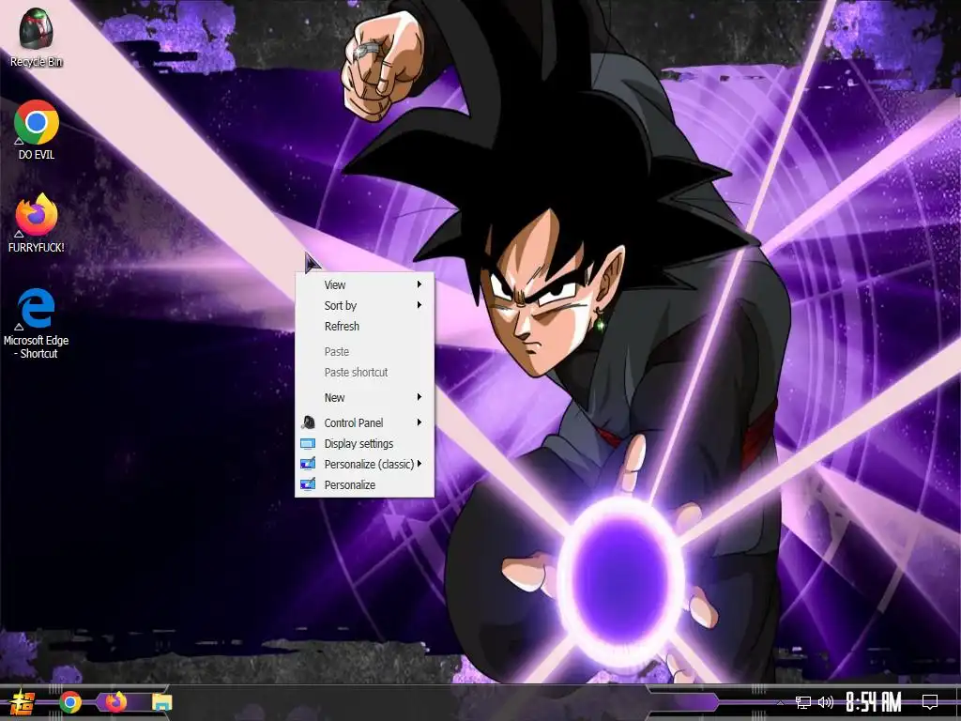
Task: Launch Firefox from the taskbar
Action: point(115,701)
